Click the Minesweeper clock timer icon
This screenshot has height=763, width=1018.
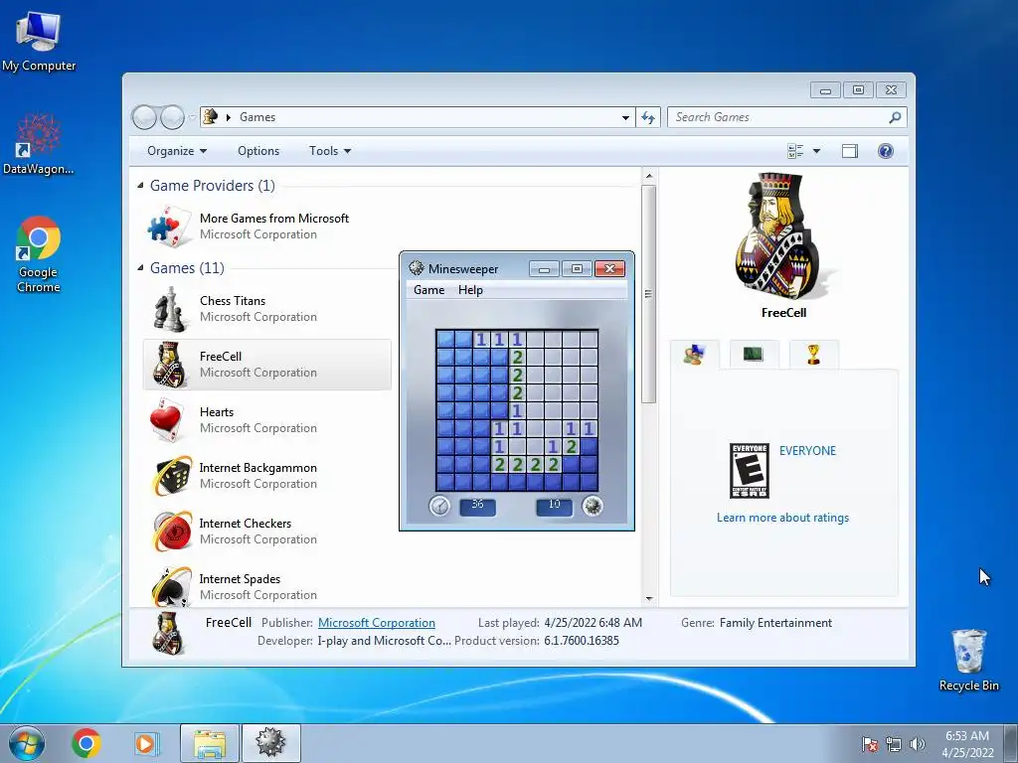click(x=439, y=506)
